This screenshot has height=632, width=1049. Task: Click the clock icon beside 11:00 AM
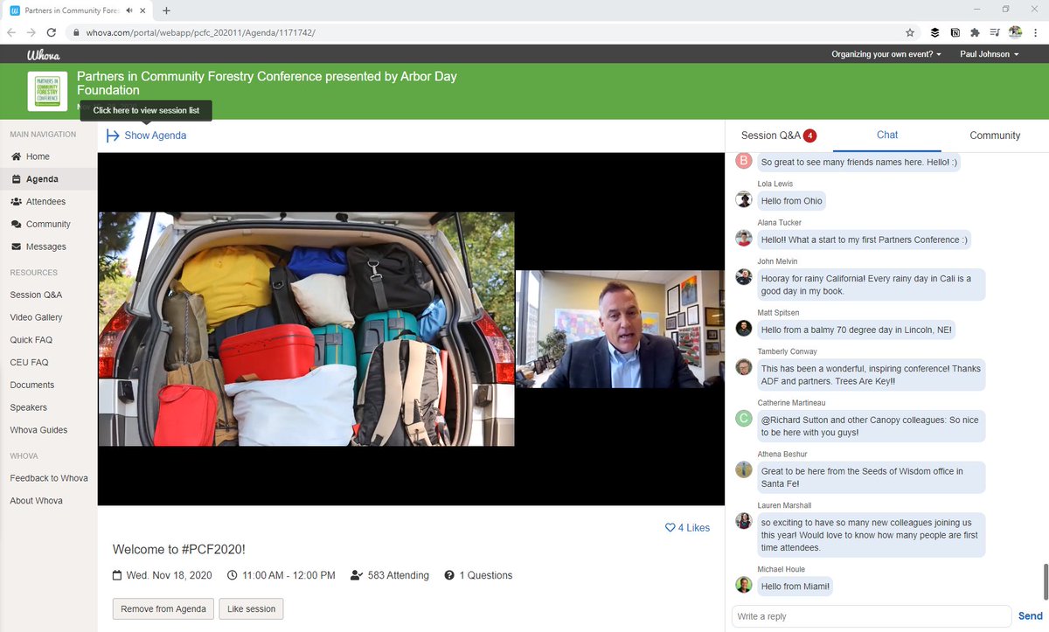click(x=232, y=575)
